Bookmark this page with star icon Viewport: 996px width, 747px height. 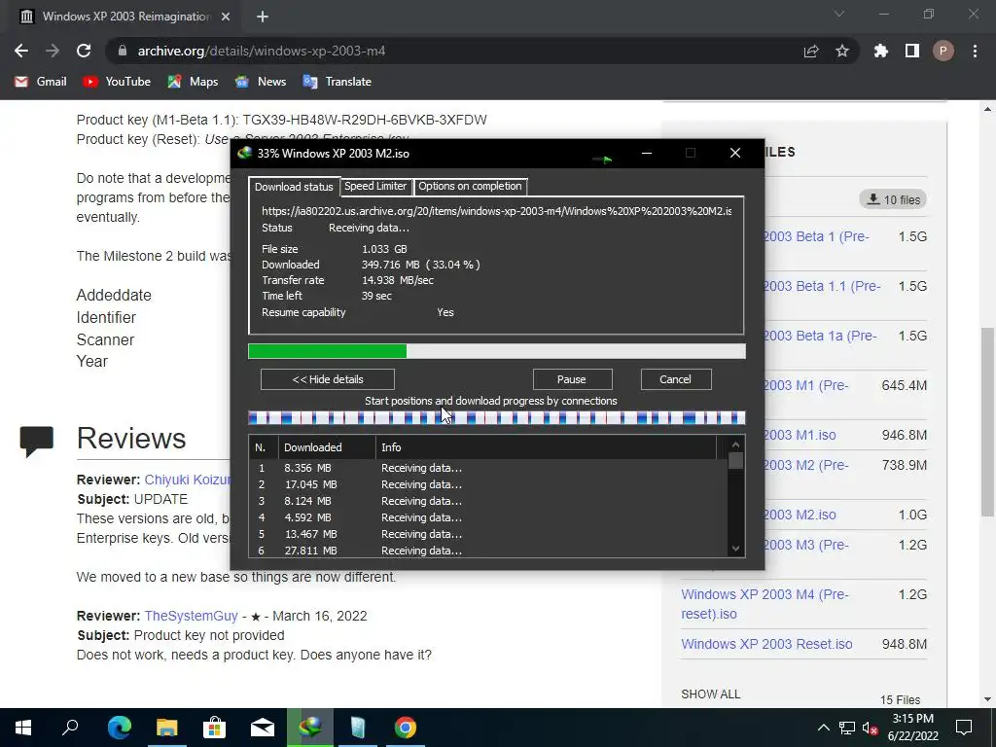point(842,51)
